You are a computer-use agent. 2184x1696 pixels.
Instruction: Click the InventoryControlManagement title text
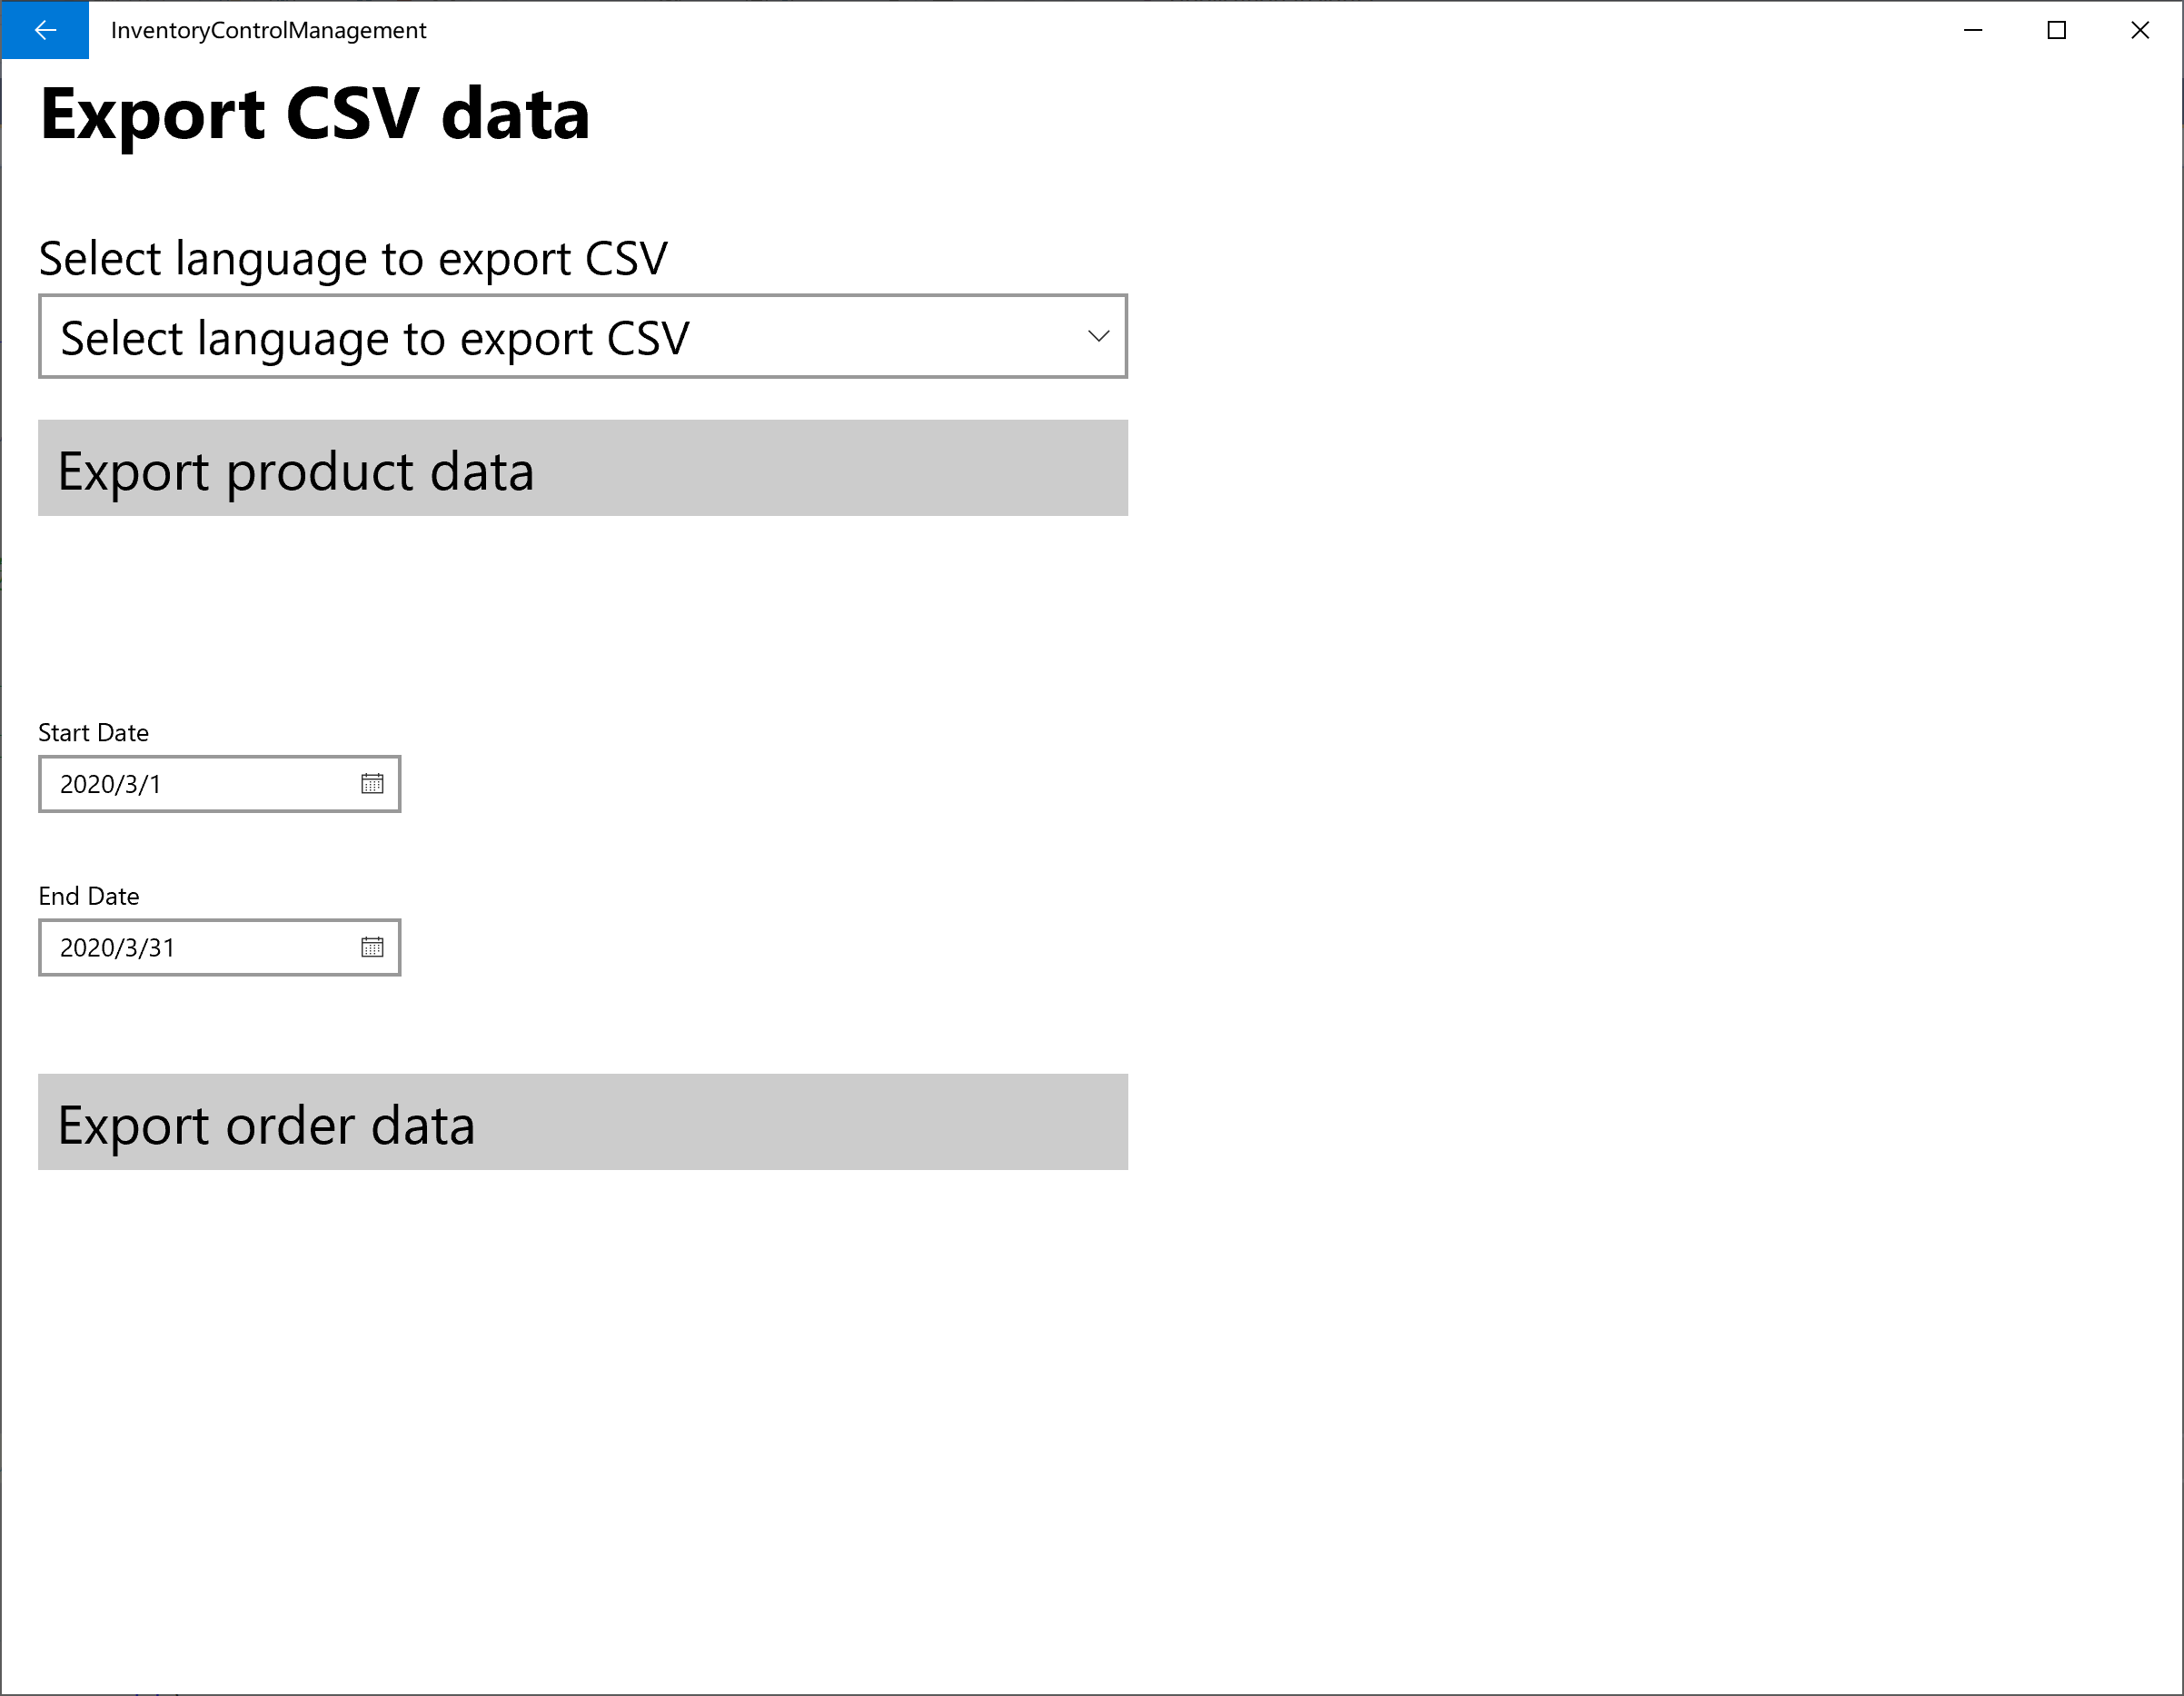point(268,30)
